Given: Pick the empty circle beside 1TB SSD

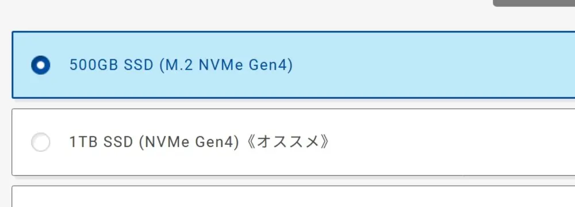Looking at the screenshot, I should 40,142.
